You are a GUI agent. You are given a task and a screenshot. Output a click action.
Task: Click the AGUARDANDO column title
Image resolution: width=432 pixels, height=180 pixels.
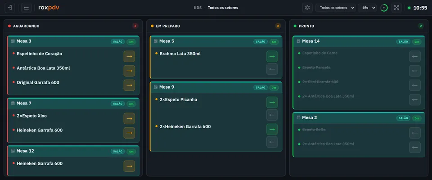pyautogui.click(x=26, y=26)
